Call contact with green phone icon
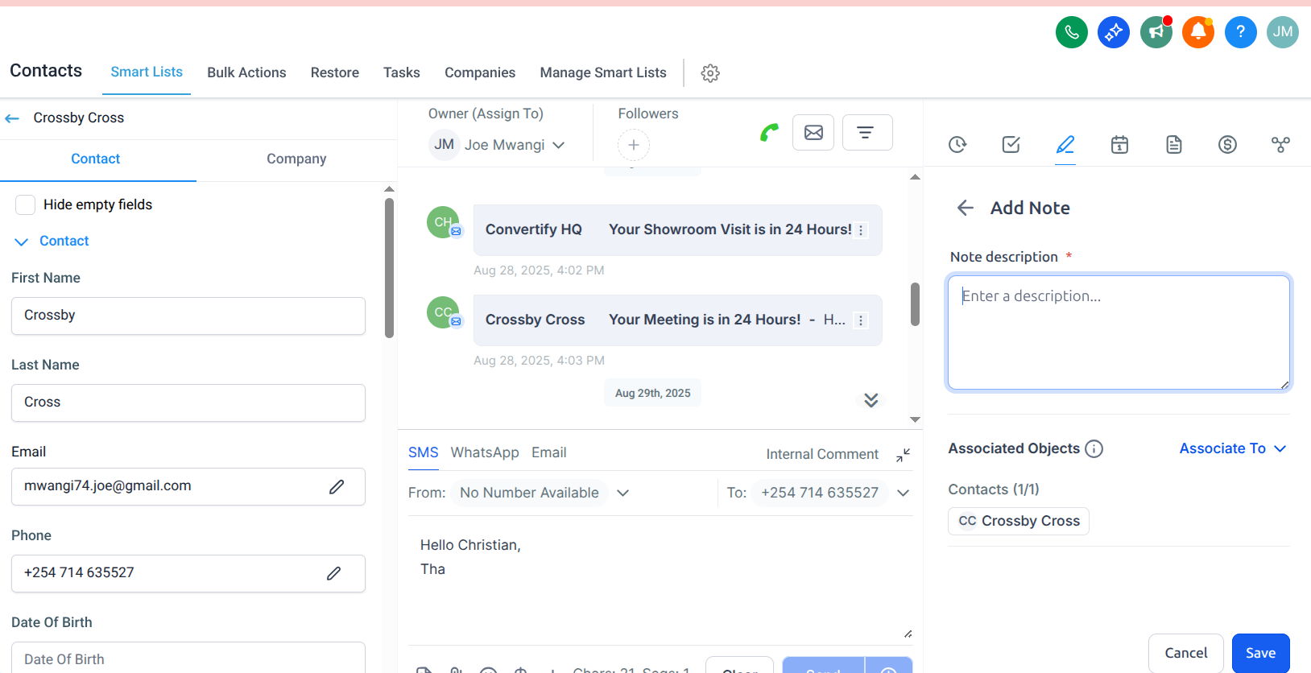Viewport: 1311px width, 673px height. 770,132
